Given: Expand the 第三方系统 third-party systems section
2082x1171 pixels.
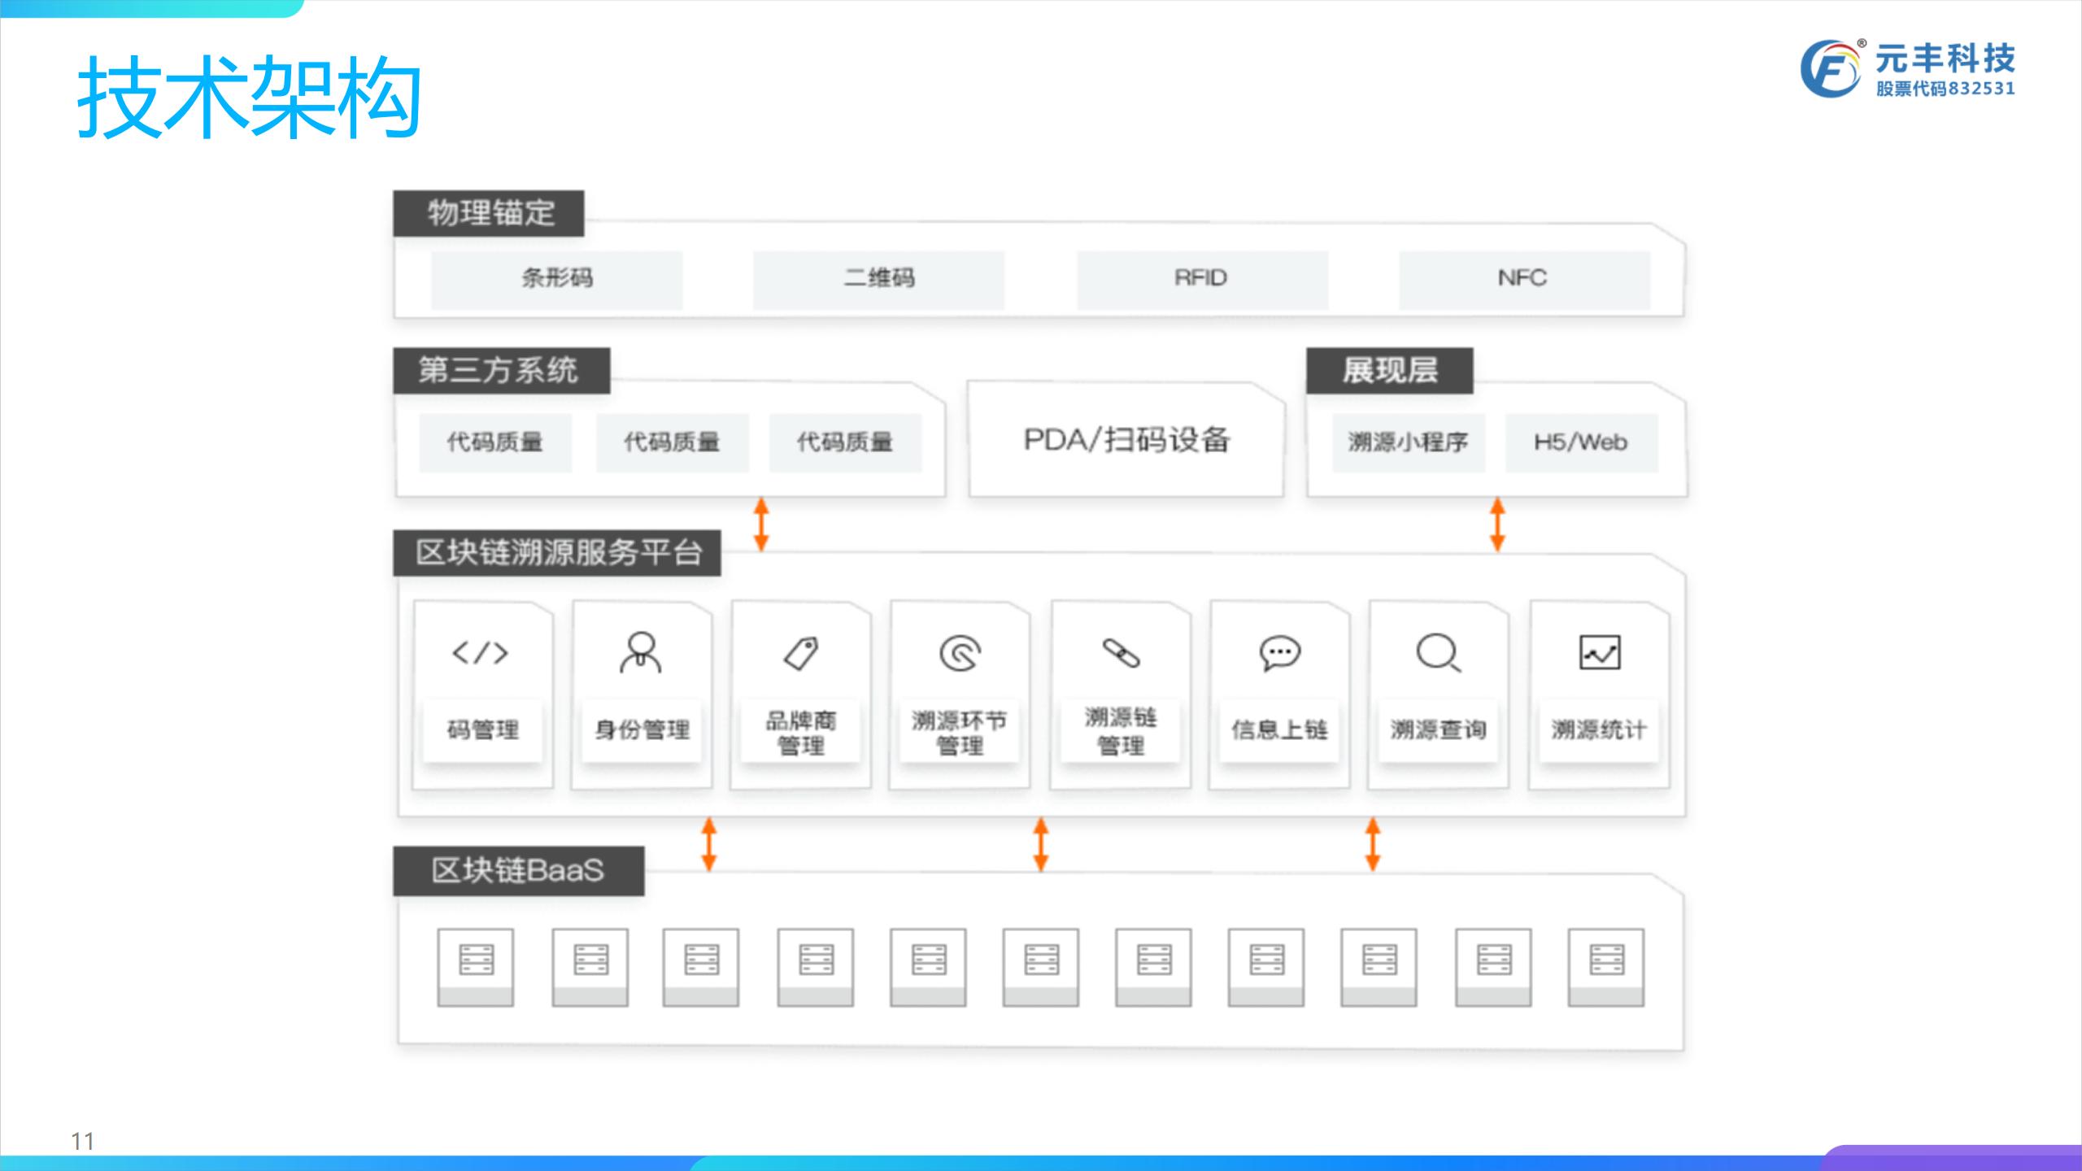Looking at the screenshot, I should [x=498, y=372].
